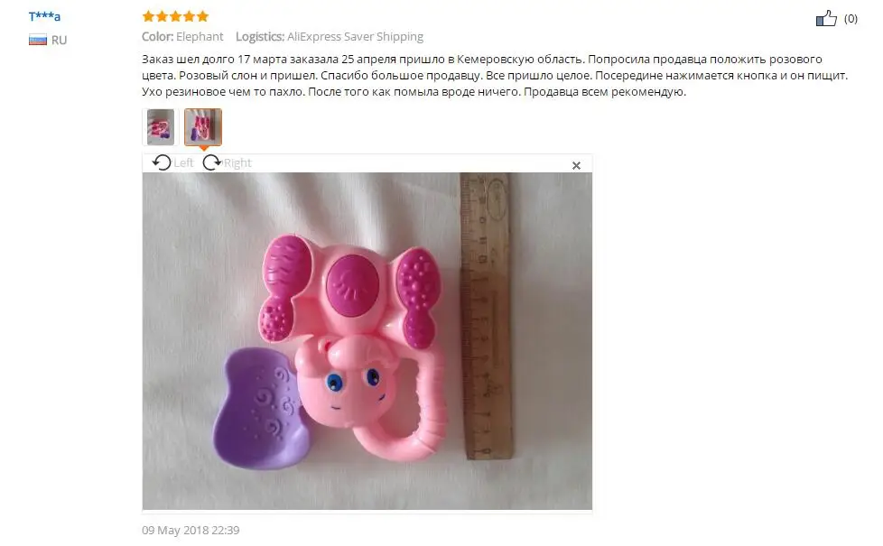Click 'AliExpress Saver Shipping' logistics text
Screen dimensions: 883x546
(356, 37)
